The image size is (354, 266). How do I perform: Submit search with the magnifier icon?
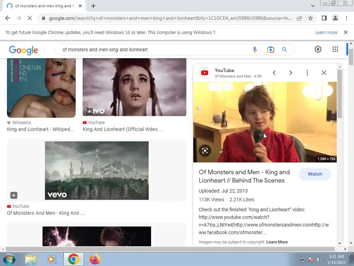pos(285,50)
